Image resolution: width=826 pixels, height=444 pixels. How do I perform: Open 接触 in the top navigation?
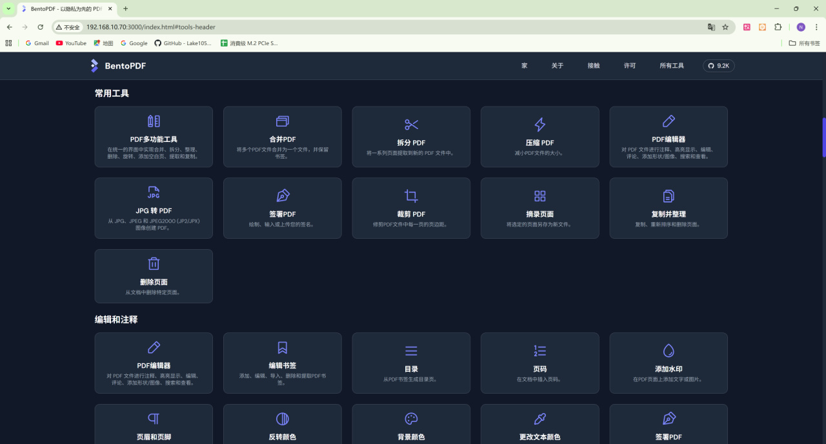point(594,66)
